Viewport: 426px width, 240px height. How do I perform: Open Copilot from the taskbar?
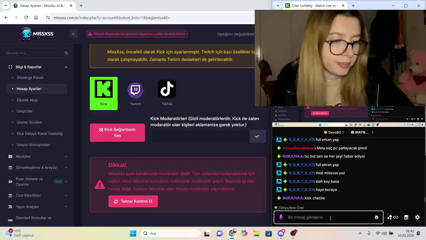pos(244,233)
